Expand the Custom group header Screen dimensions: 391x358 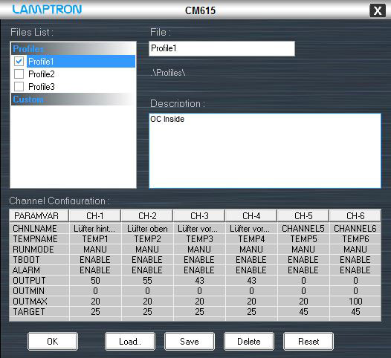pos(73,100)
